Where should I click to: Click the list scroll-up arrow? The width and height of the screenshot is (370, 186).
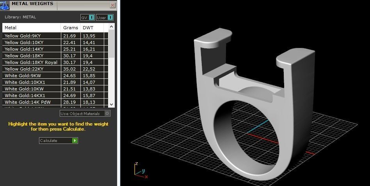(x=112, y=27)
